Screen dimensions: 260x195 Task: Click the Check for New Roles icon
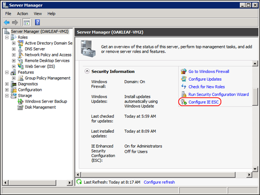coord(184,86)
